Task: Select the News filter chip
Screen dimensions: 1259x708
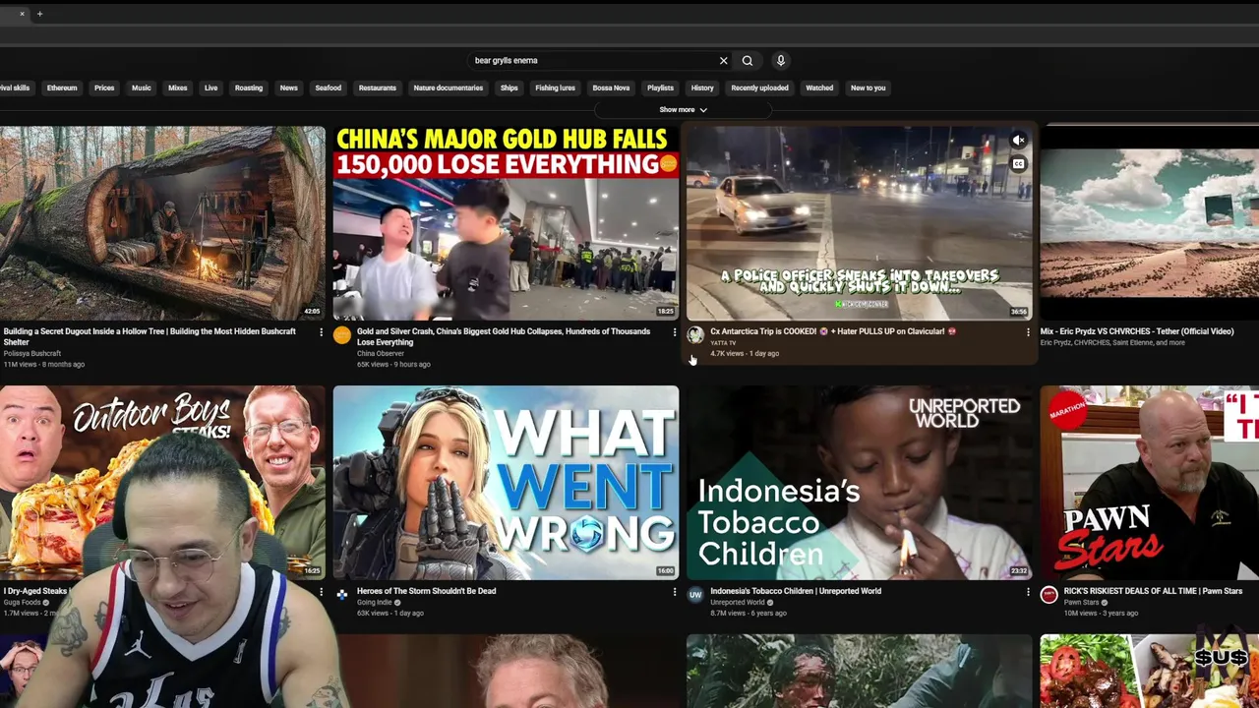Action: coord(288,88)
